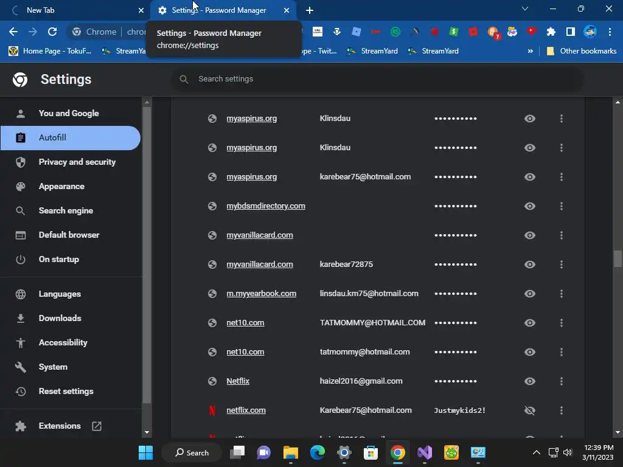Screen dimensions: 623x467
Task: Open last StreamYard bookmark in bar
Action: pos(433,51)
